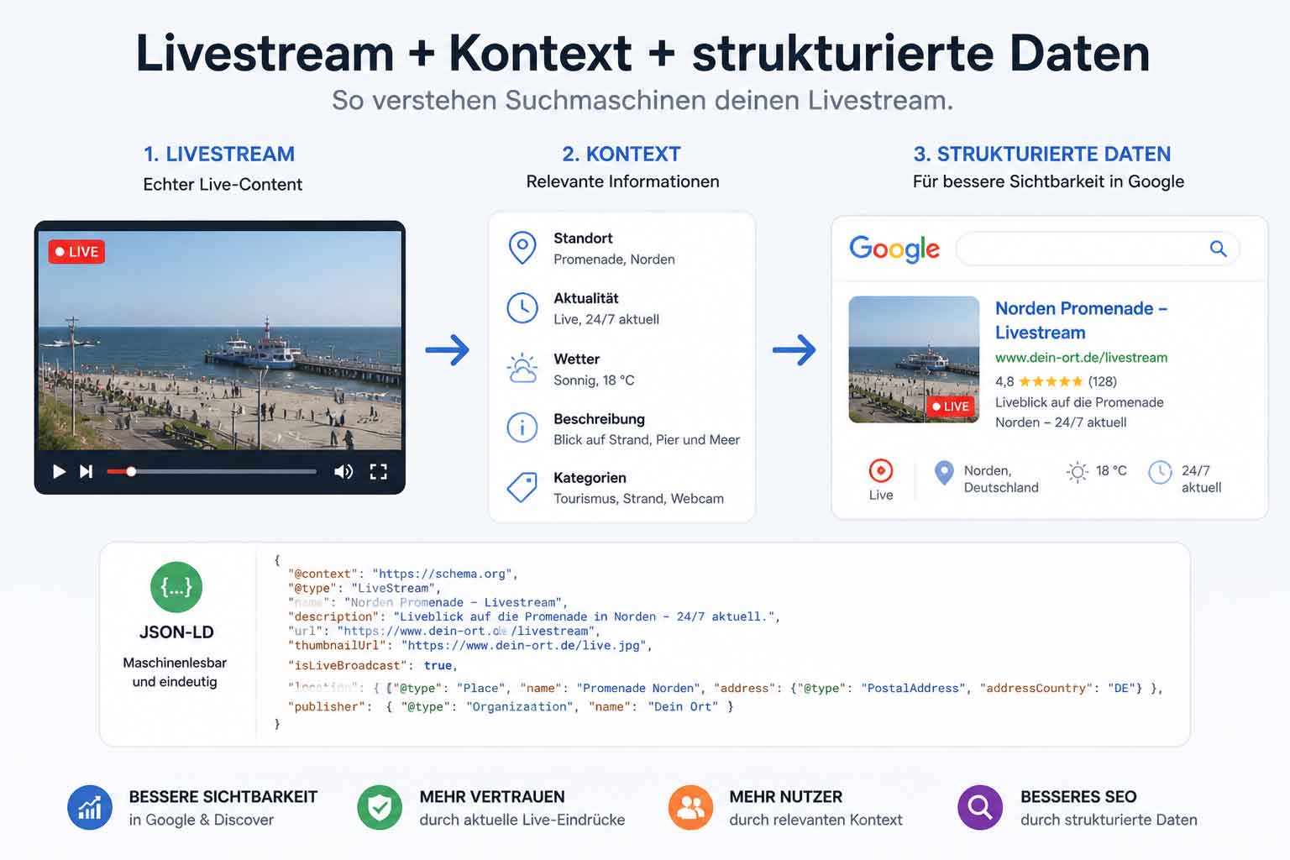Click the 'isLiveBroadcast': true code line
Viewport: 1290px width, 860px height.
click(x=373, y=665)
